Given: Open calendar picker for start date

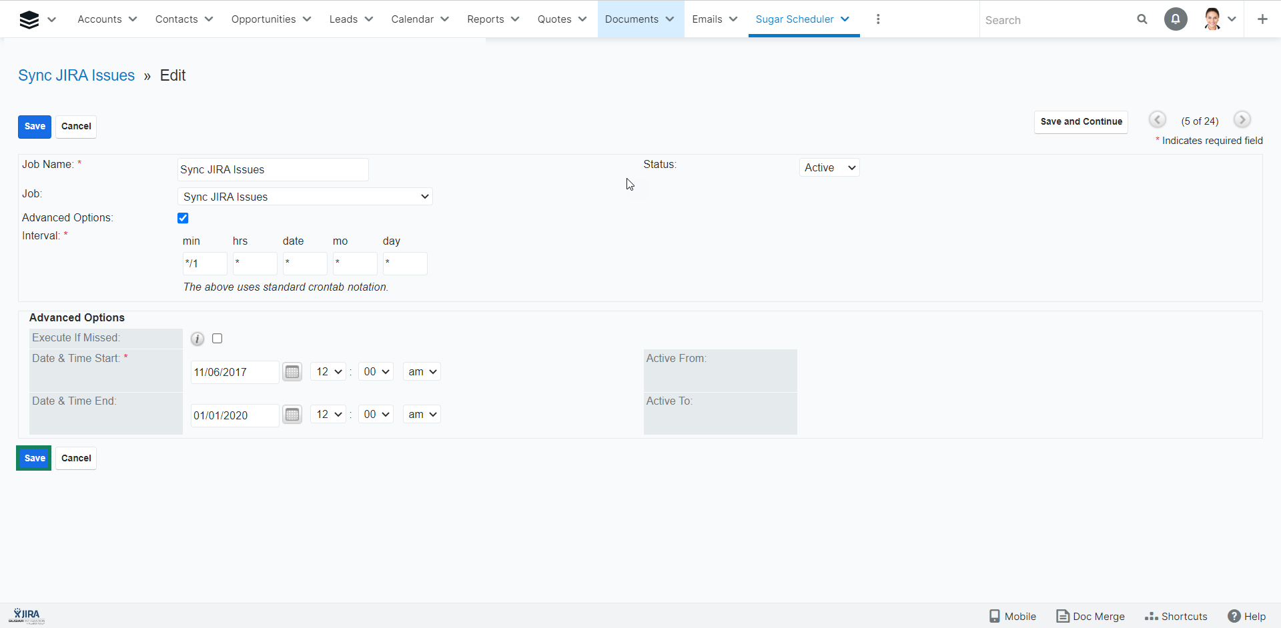Looking at the screenshot, I should [292, 372].
